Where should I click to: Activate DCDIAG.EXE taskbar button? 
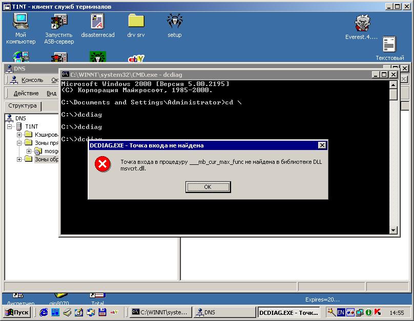[x=288, y=313]
